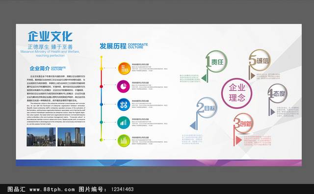The height and width of the screenshot is (194, 314).
Task: Click the Chinese company intro paragraph
Action: click(56, 88)
